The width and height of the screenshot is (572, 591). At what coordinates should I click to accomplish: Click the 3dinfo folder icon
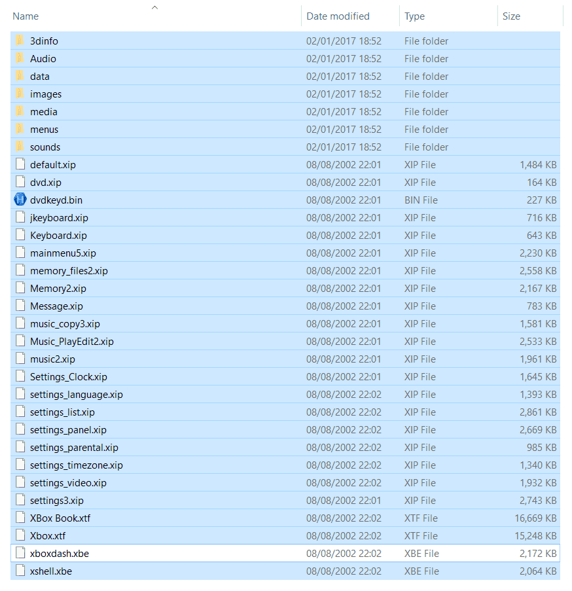(x=20, y=41)
